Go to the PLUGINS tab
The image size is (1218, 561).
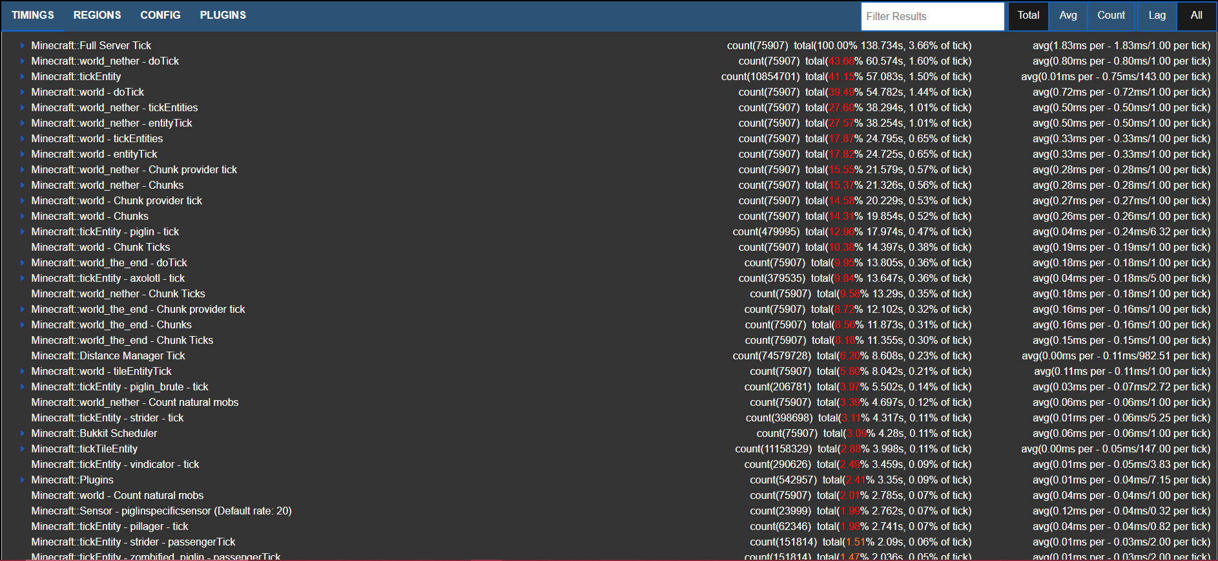(223, 15)
